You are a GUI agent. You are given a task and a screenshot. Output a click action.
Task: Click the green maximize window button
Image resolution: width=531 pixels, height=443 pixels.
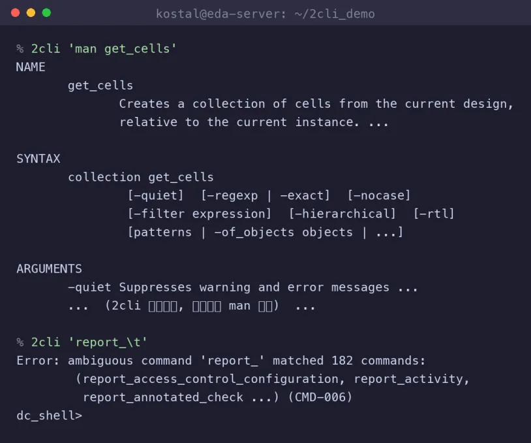click(x=46, y=13)
